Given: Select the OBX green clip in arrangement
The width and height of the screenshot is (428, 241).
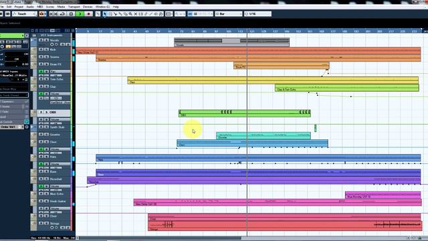Looking at the screenshot, I should [x=245, y=113].
